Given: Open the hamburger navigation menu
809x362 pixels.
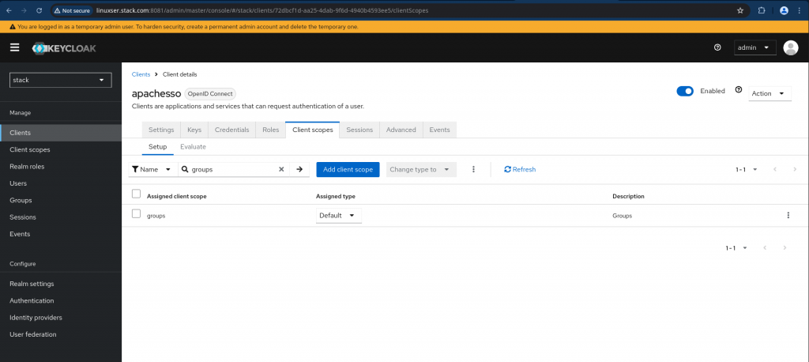Looking at the screenshot, I should (14, 47).
